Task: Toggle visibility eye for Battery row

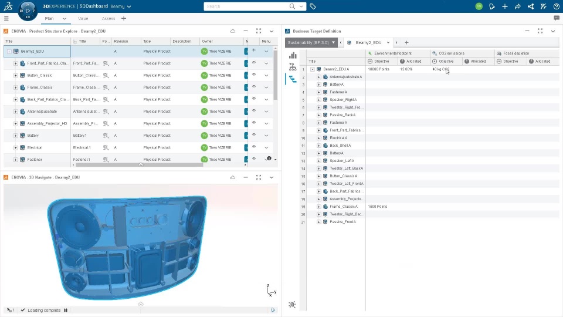Action: coord(254,134)
